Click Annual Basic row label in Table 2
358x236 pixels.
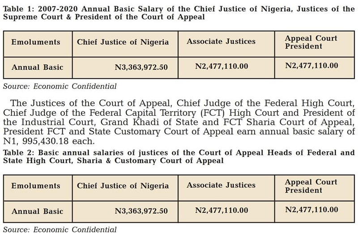coord(38,211)
